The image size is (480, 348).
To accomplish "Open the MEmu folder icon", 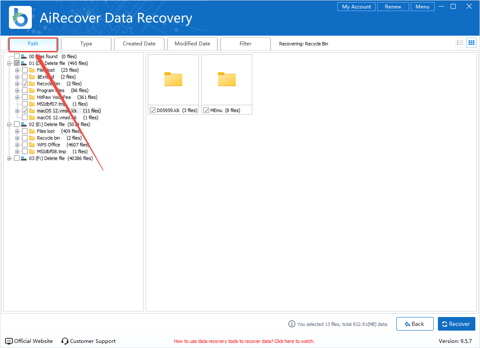I will pos(227,80).
